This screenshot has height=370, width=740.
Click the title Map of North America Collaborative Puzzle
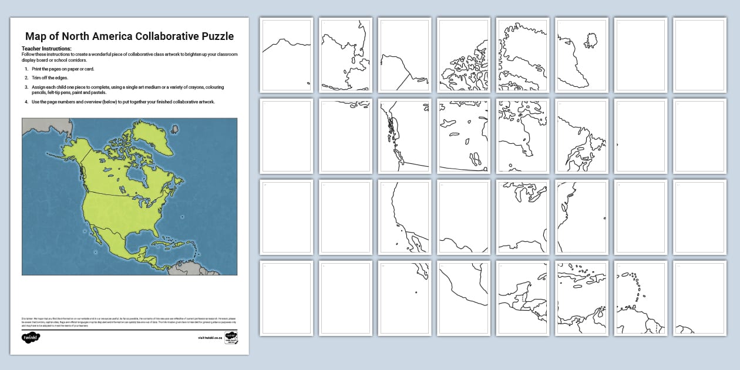(129, 36)
